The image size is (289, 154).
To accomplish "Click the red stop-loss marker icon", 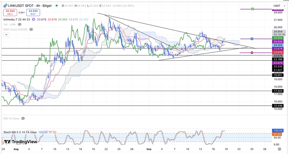I will 252,53.
